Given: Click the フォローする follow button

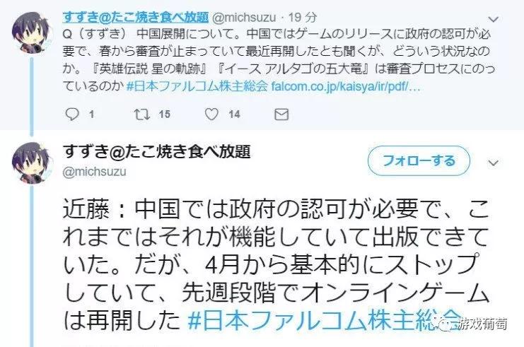Looking at the screenshot, I should coord(419,160).
